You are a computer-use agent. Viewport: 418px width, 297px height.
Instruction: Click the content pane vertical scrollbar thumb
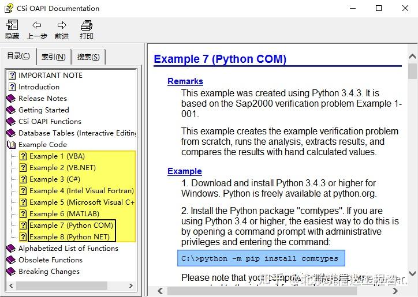(412, 71)
